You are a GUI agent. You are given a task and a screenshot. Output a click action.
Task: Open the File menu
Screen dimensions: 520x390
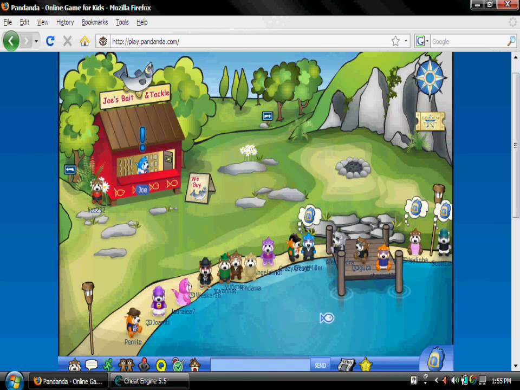click(8, 22)
